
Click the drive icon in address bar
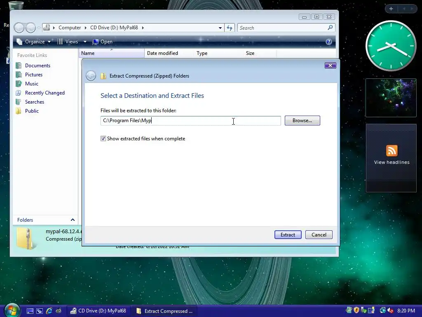pyautogui.click(x=47, y=28)
